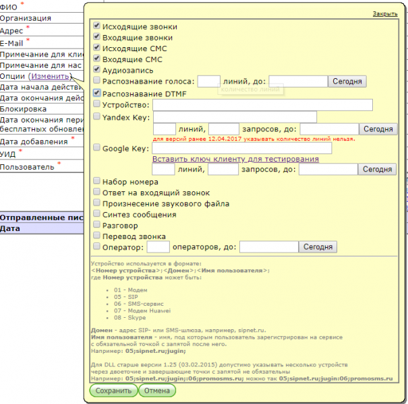Focus the voice recognition lines count field
Image resolution: width=408 pixels, height=404 pixels.
pyautogui.click(x=209, y=81)
